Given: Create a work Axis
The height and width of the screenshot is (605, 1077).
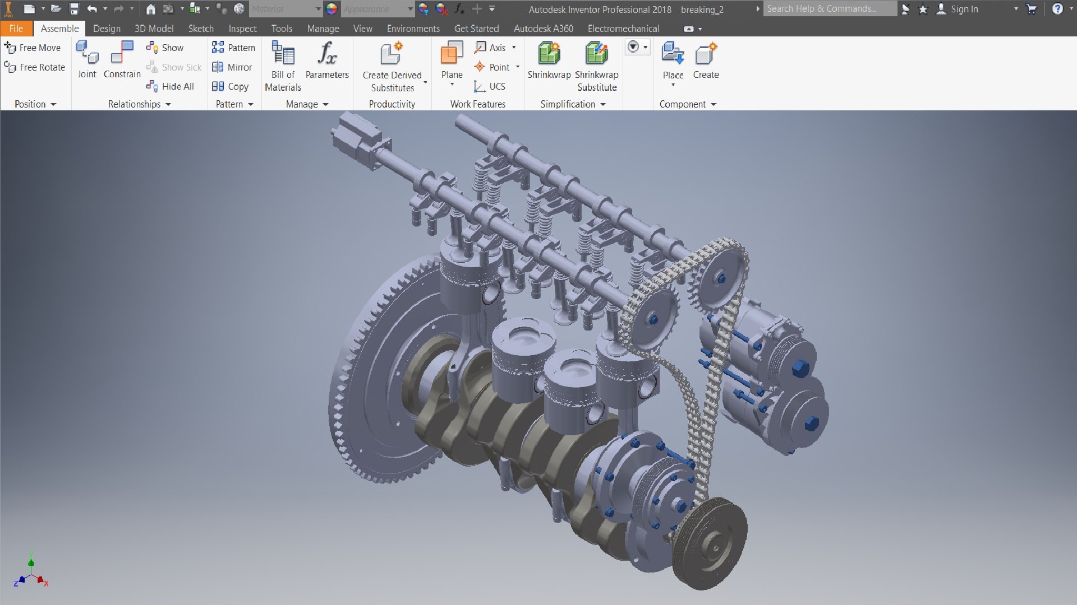Looking at the screenshot, I should [x=490, y=48].
